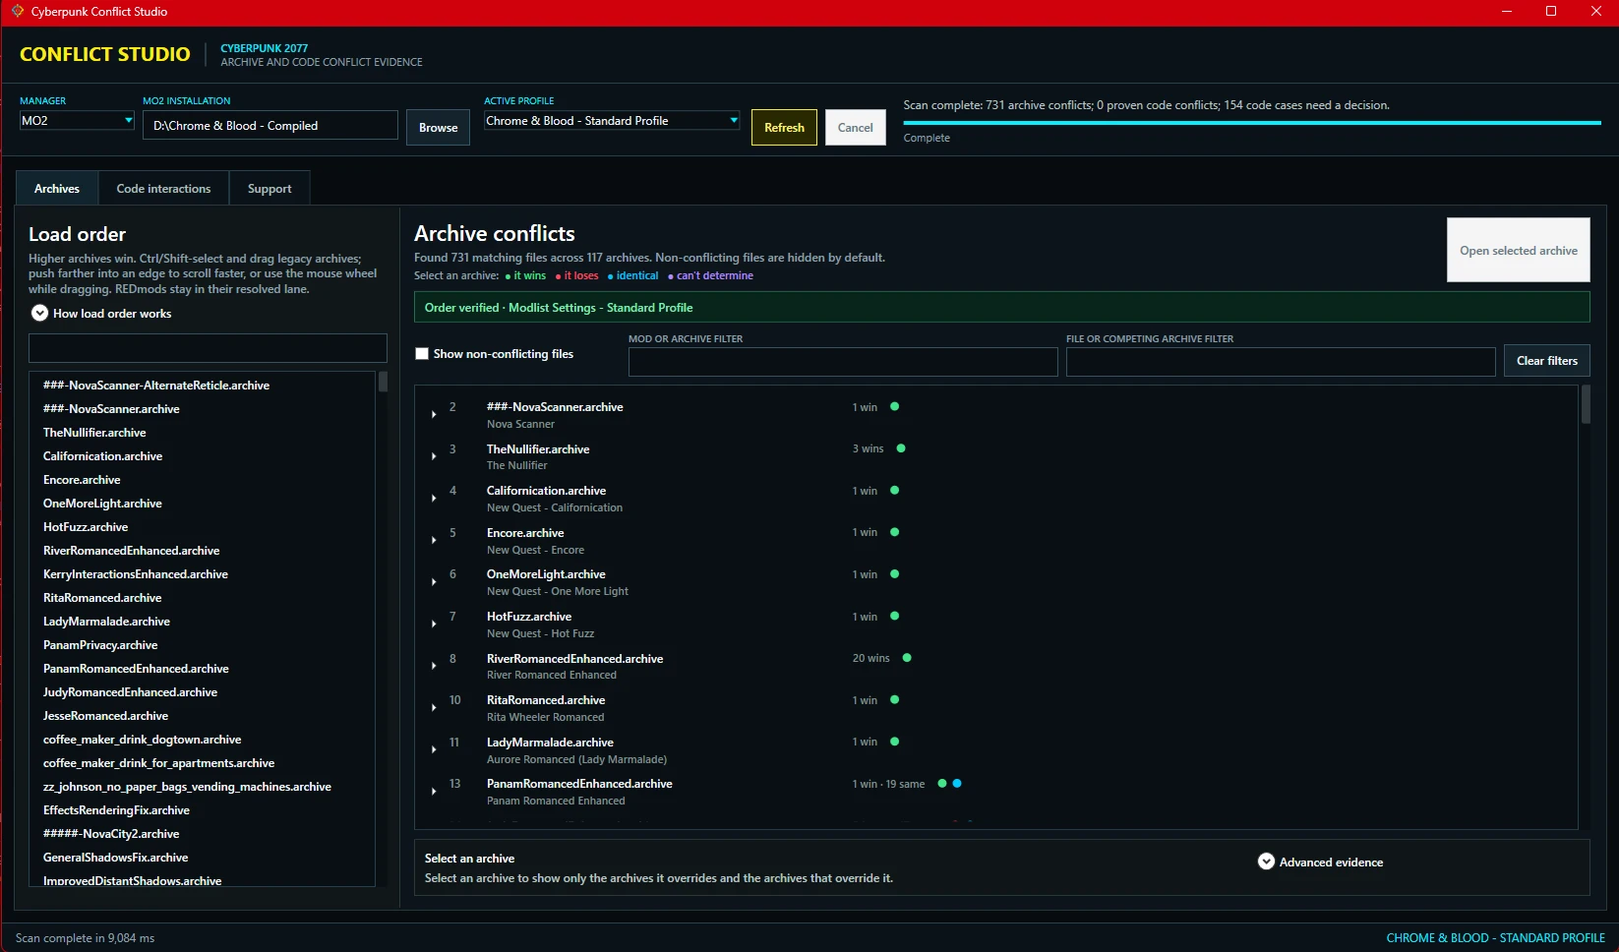Click the green win dot for PanamRomancedEnhanced.archive
1619x952 pixels.
point(942,784)
